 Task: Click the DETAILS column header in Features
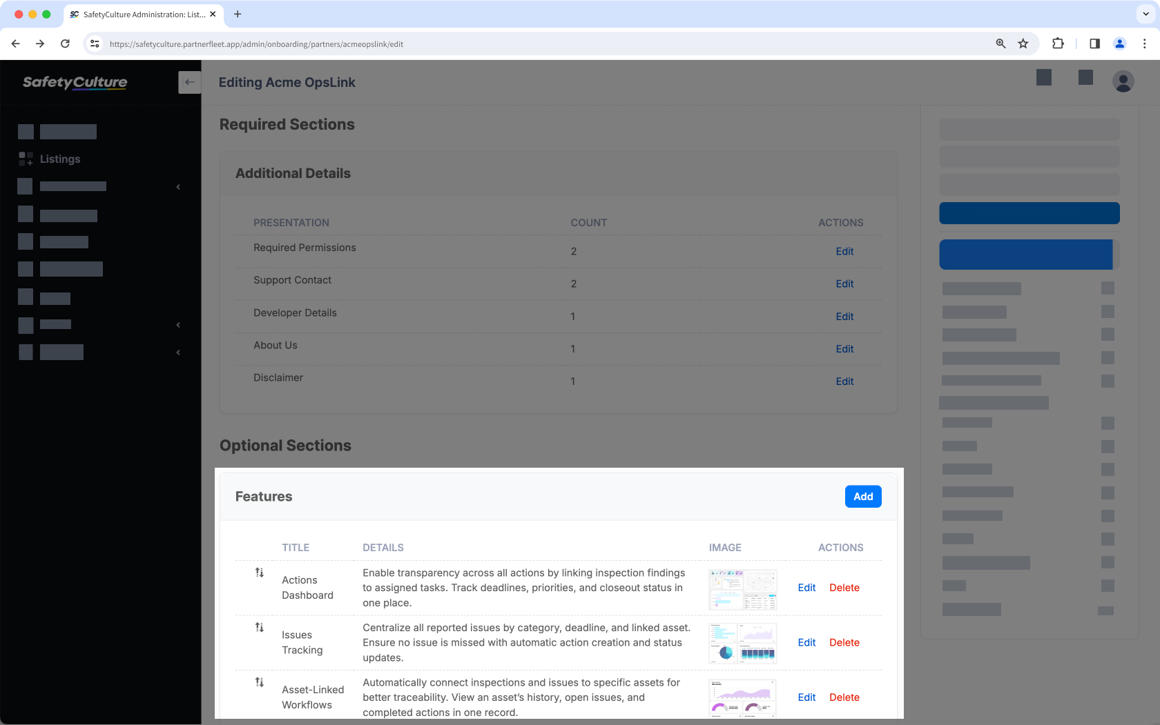coord(383,548)
